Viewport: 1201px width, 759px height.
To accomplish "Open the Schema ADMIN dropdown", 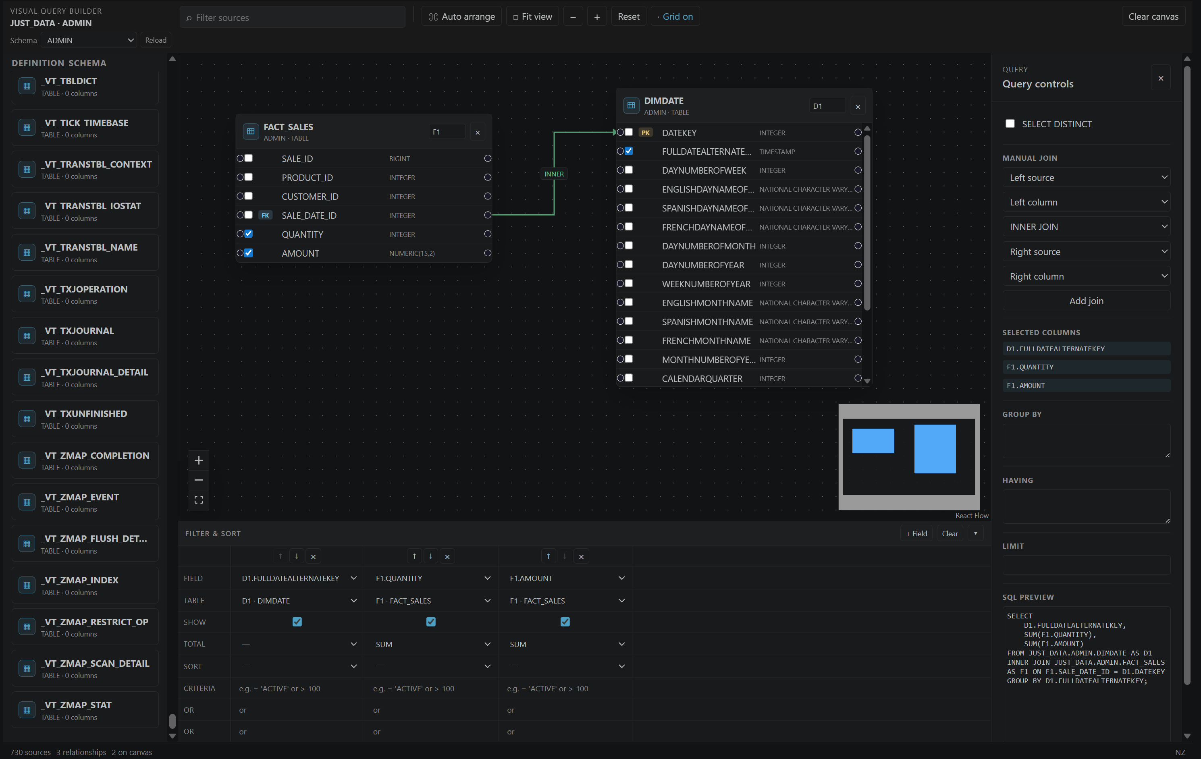I will point(89,40).
